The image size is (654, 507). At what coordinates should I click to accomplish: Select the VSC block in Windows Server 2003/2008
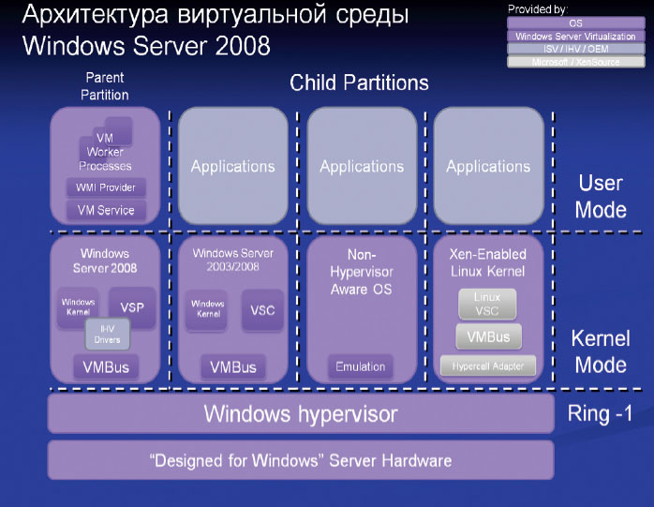point(262,310)
